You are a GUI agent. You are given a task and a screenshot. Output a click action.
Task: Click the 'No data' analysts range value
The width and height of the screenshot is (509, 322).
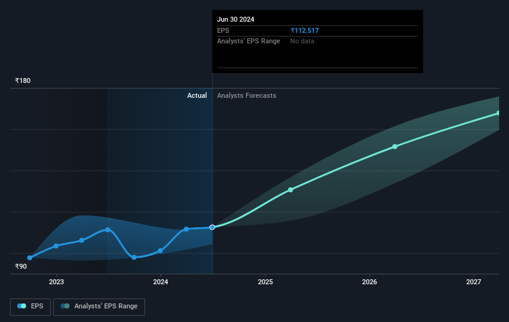(x=302, y=41)
